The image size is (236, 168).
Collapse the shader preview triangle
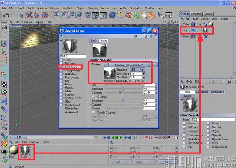click(91, 45)
